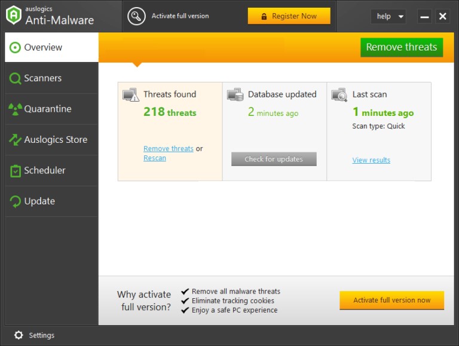Click the 218 threats count
This screenshot has height=346, width=459.
click(170, 112)
